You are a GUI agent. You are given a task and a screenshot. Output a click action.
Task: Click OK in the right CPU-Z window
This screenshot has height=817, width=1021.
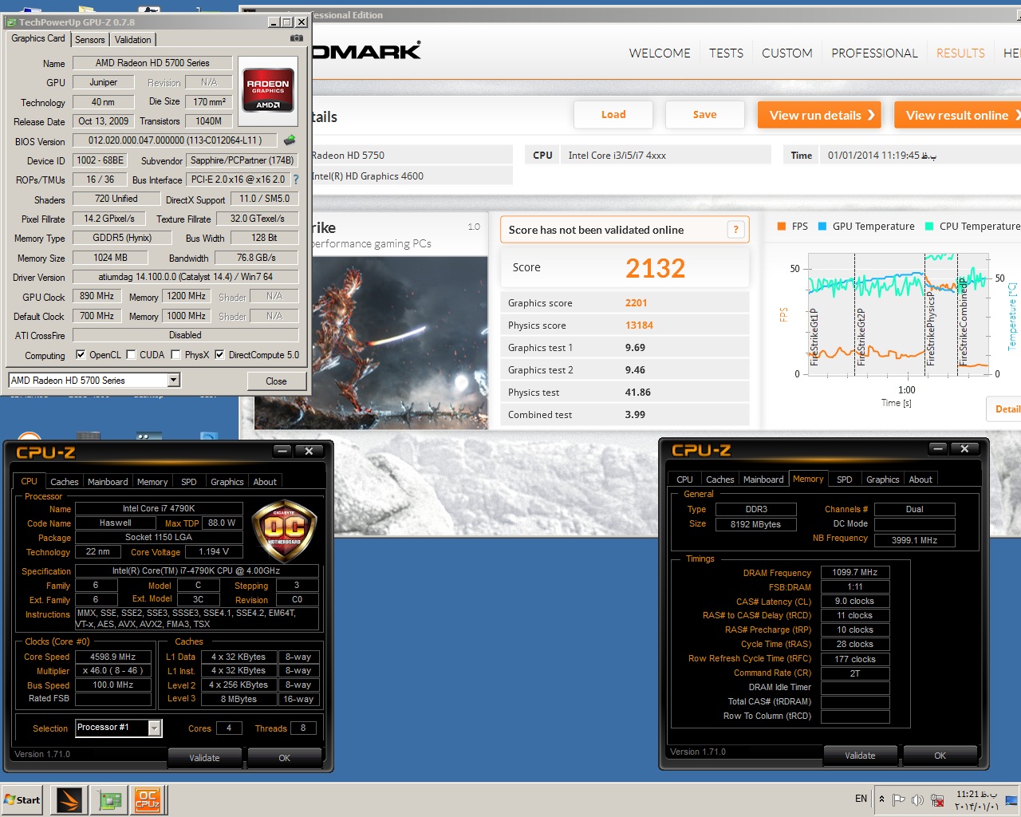(x=940, y=756)
